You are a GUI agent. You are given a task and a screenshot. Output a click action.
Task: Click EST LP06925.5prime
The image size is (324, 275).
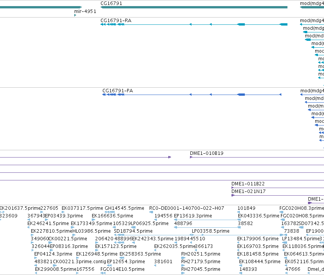tap(150, 224)
